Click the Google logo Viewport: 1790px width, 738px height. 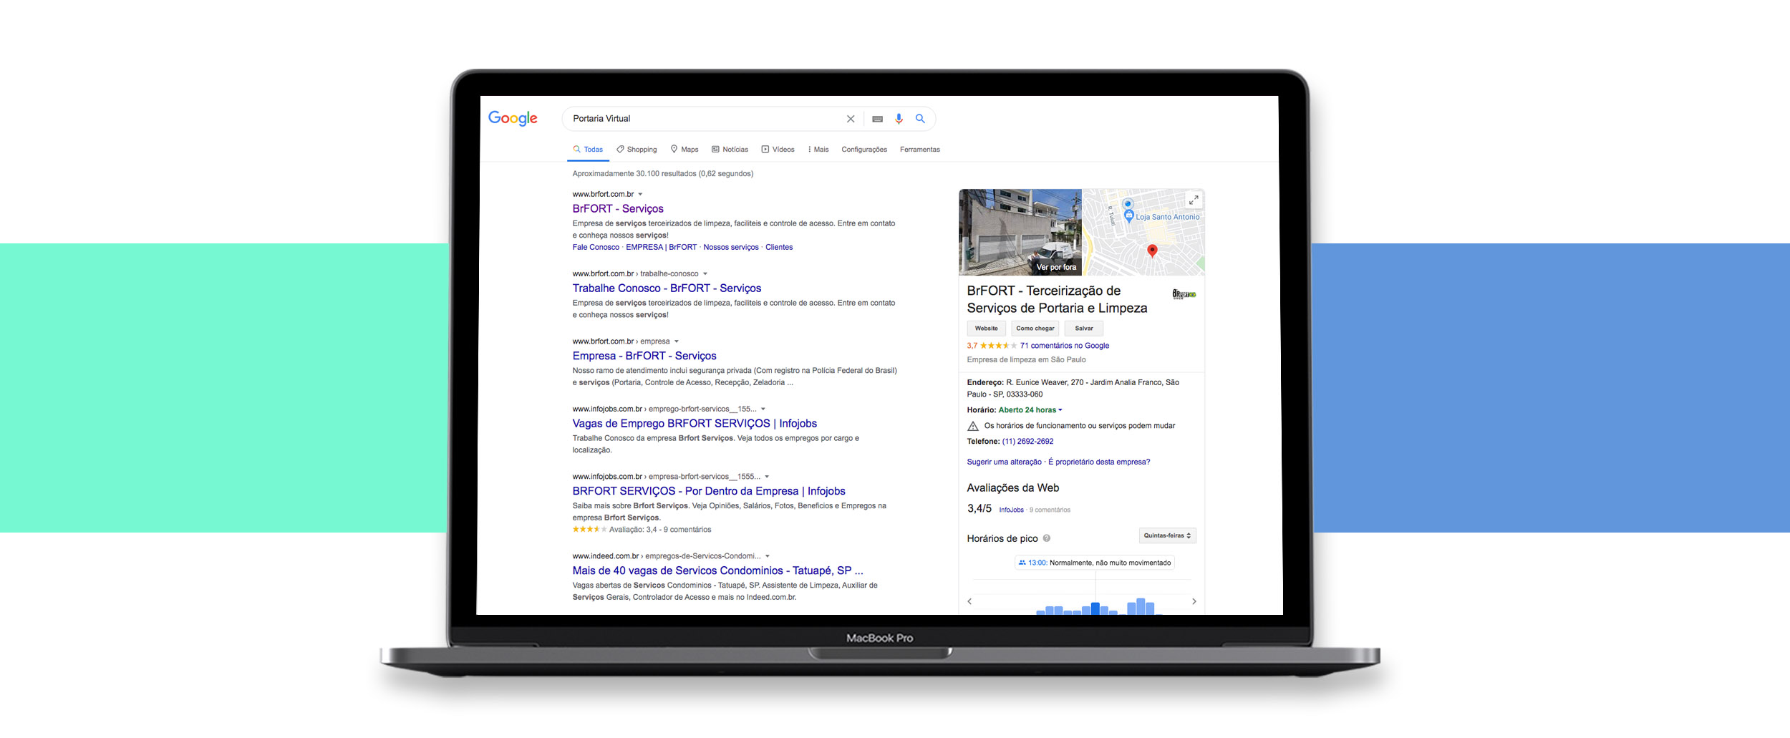click(513, 119)
